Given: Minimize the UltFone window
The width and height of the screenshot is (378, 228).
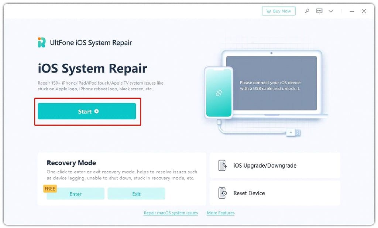Looking at the screenshot, I should click(x=352, y=11).
